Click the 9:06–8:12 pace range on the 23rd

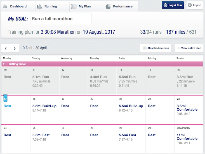pos(183,114)
